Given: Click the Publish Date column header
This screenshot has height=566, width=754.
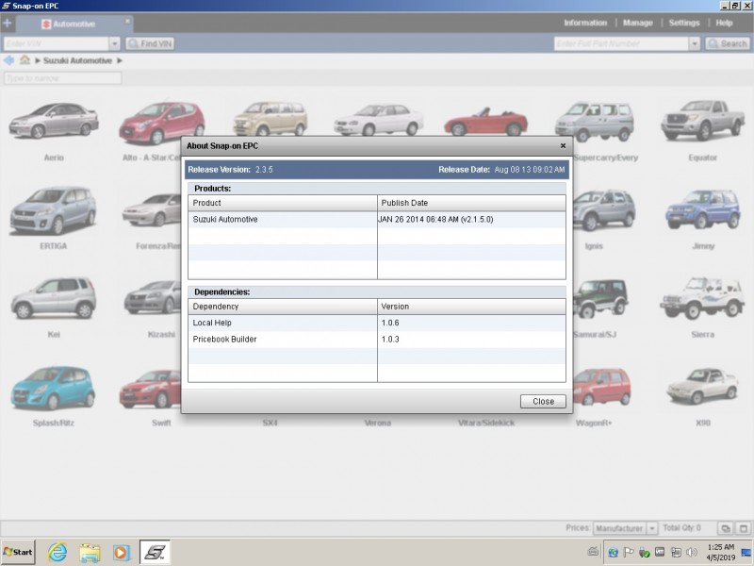Looking at the screenshot, I should click(x=471, y=203).
